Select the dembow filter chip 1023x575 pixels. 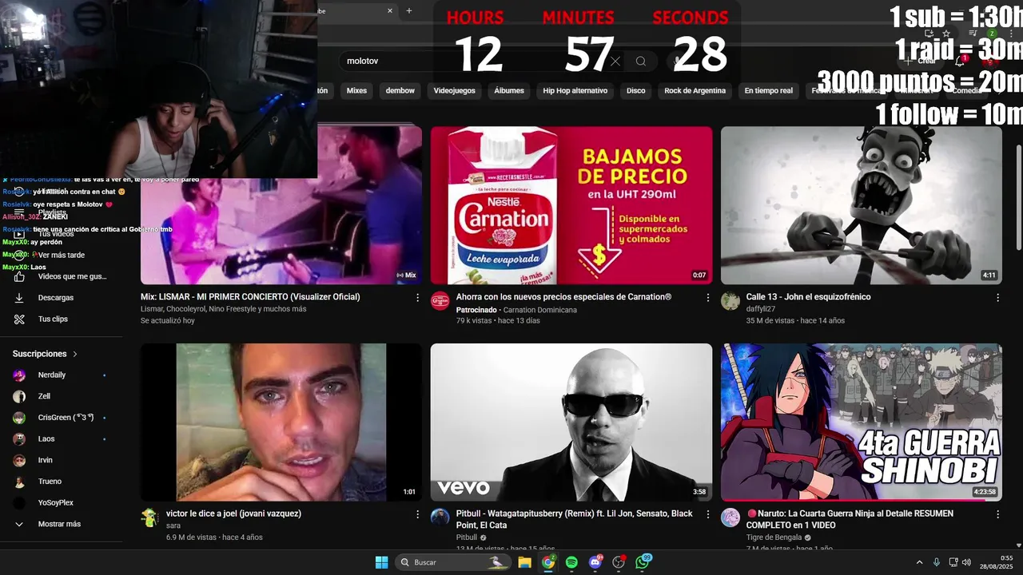400,91
